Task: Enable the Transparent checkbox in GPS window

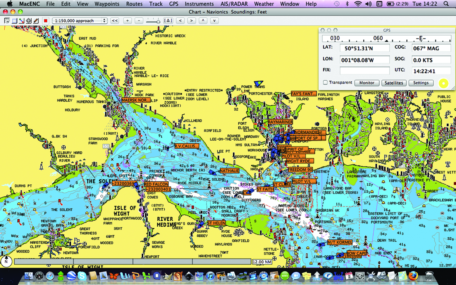Action: (x=325, y=82)
